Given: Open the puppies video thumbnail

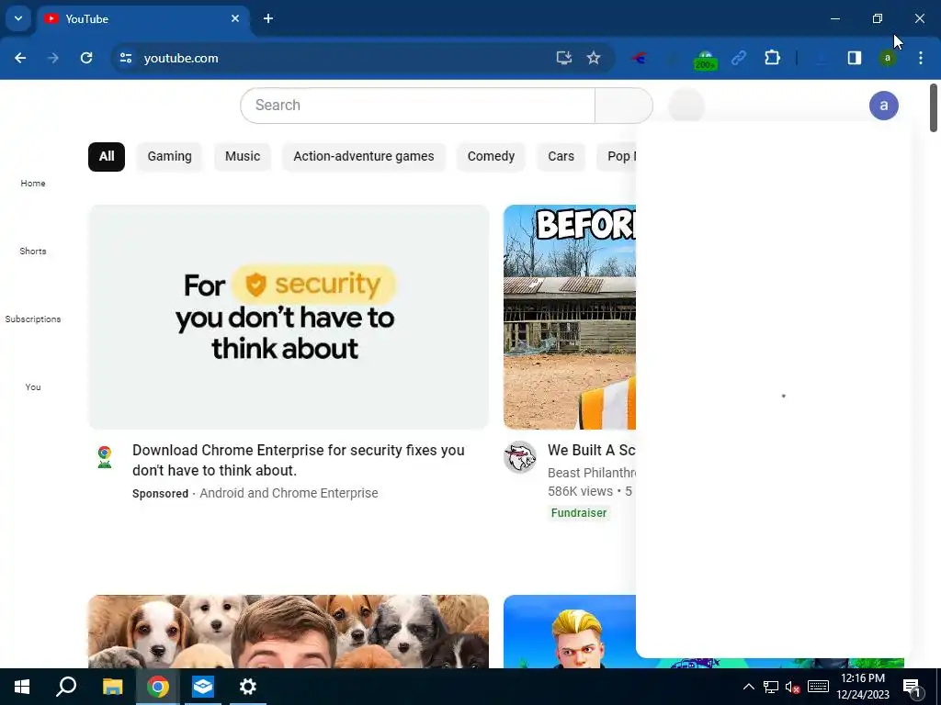Looking at the screenshot, I should [289, 632].
